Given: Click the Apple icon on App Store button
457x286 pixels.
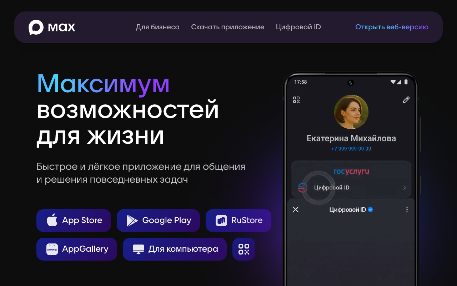Looking at the screenshot, I should (x=52, y=221).
